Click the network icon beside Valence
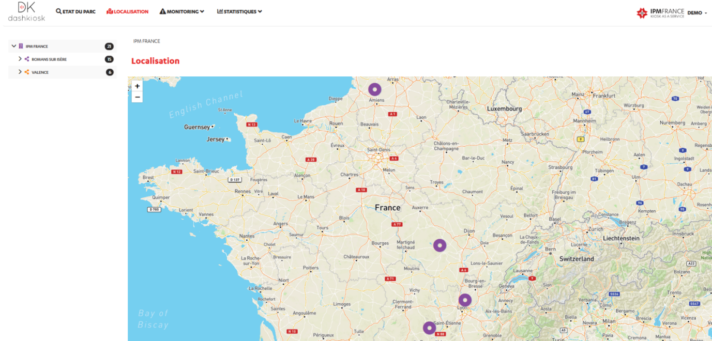This screenshot has width=712, height=341. coord(26,72)
